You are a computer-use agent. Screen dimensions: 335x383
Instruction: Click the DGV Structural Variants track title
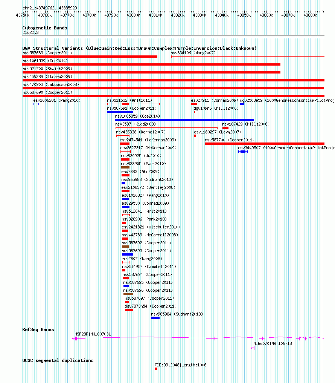click(x=140, y=48)
